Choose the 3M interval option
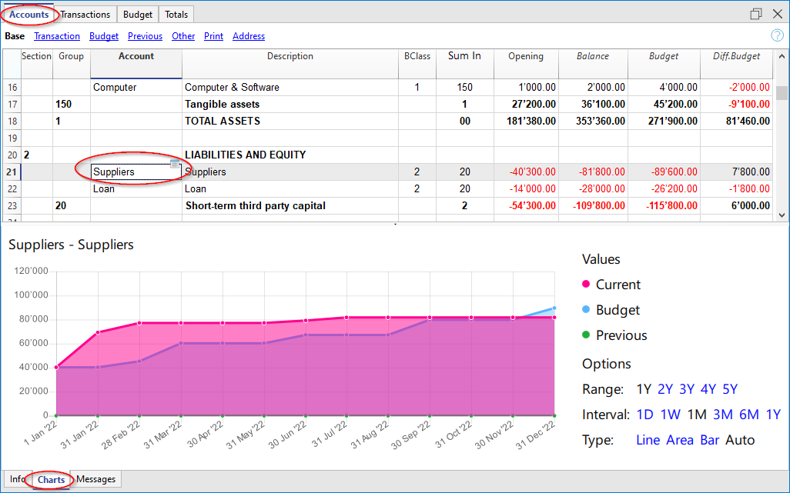Image resolution: width=790 pixels, height=493 pixels. 723,415
